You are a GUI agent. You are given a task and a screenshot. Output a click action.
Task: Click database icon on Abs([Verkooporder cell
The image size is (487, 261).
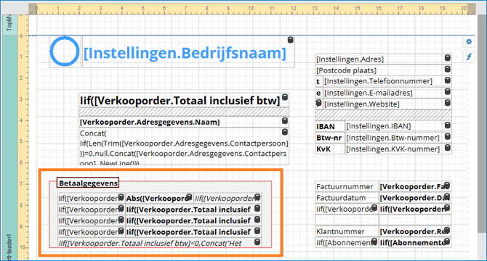point(189,197)
